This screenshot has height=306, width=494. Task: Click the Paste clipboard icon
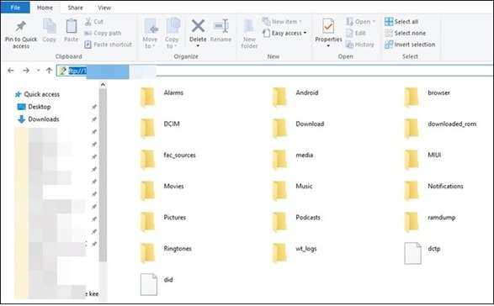tap(71, 26)
